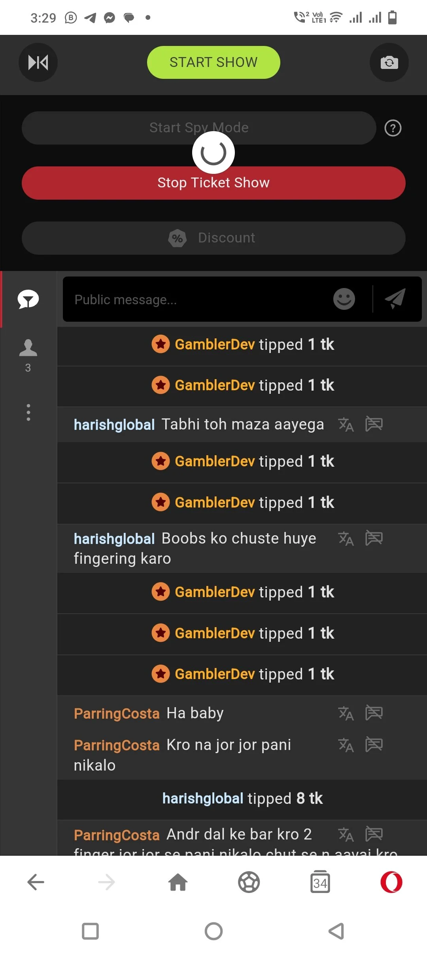427x954 pixels.
Task: Click the Stop Ticket Show button
Action: [213, 183]
